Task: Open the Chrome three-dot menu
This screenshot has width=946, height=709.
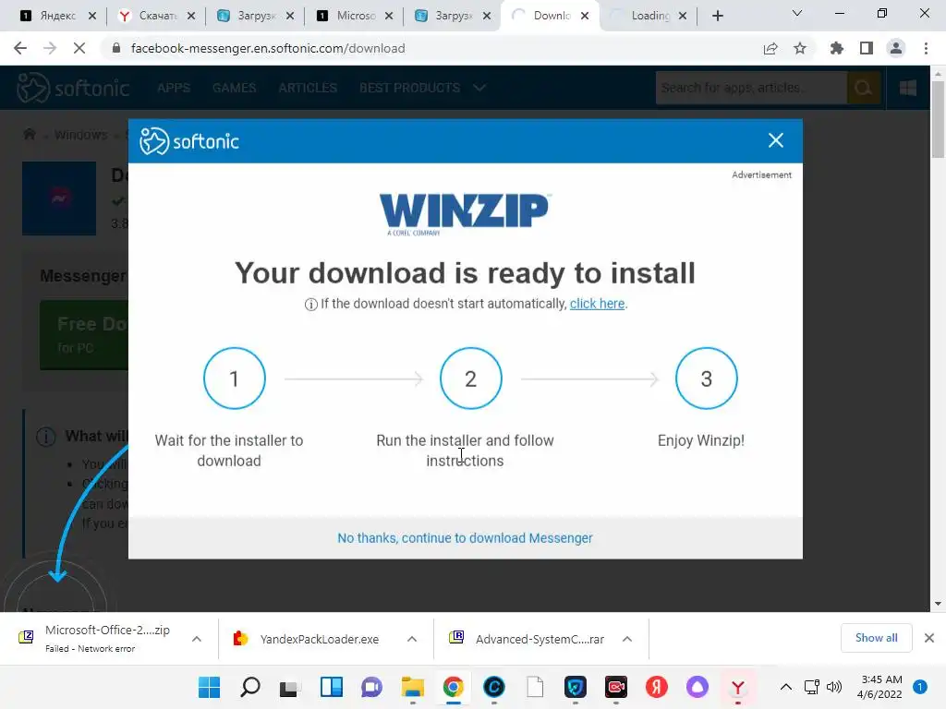Action: tap(926, 48)
